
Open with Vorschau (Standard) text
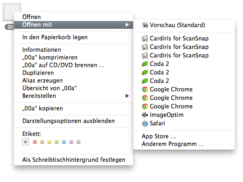coord(177,25)
